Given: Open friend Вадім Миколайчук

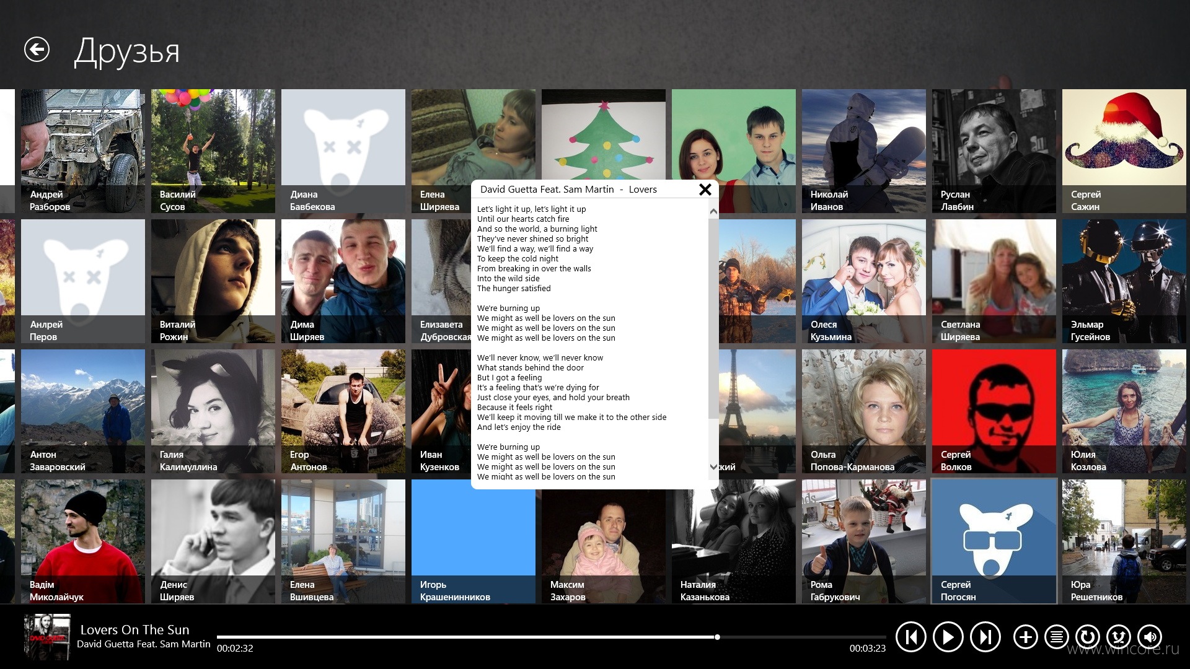Looking at the screenshot, I should coord(83,541).
